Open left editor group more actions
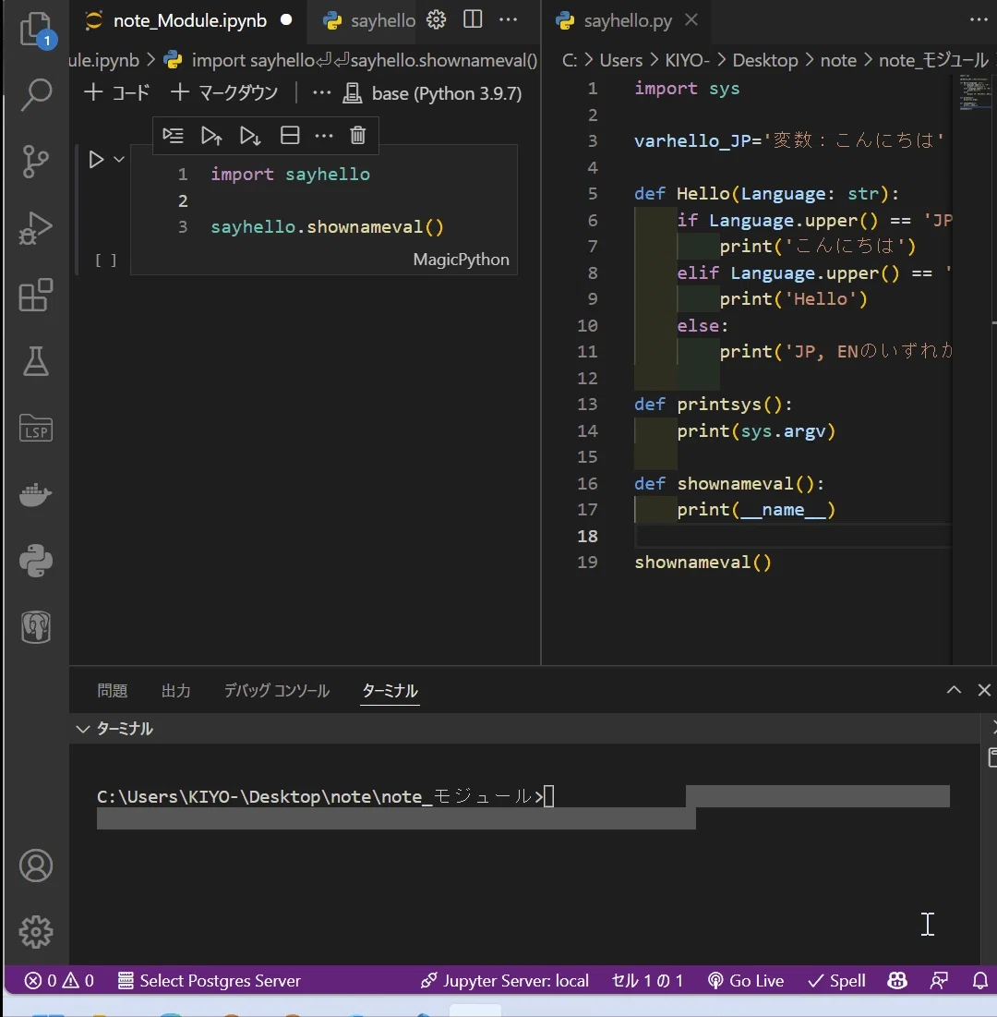The height and width of the screenshot is (1017, 997). (x=509, y=19)
